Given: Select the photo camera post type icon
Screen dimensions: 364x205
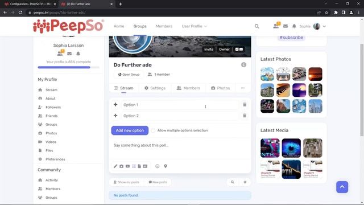Looking at the screenshot, I should pos(121,166).
